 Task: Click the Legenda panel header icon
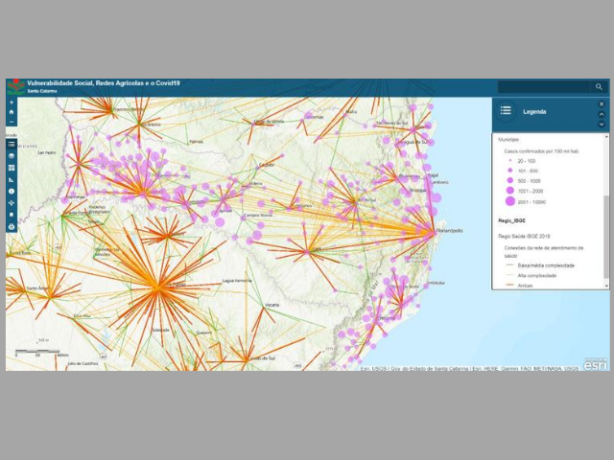506,111
